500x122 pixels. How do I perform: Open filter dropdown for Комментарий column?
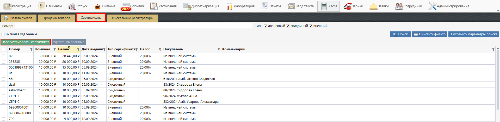coord(493,49)
